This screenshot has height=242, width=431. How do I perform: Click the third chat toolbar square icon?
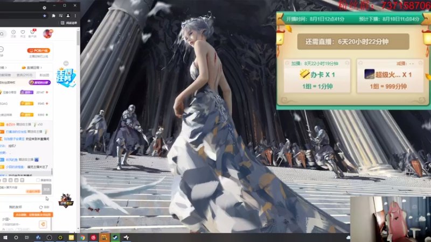(x=16, y=180)
